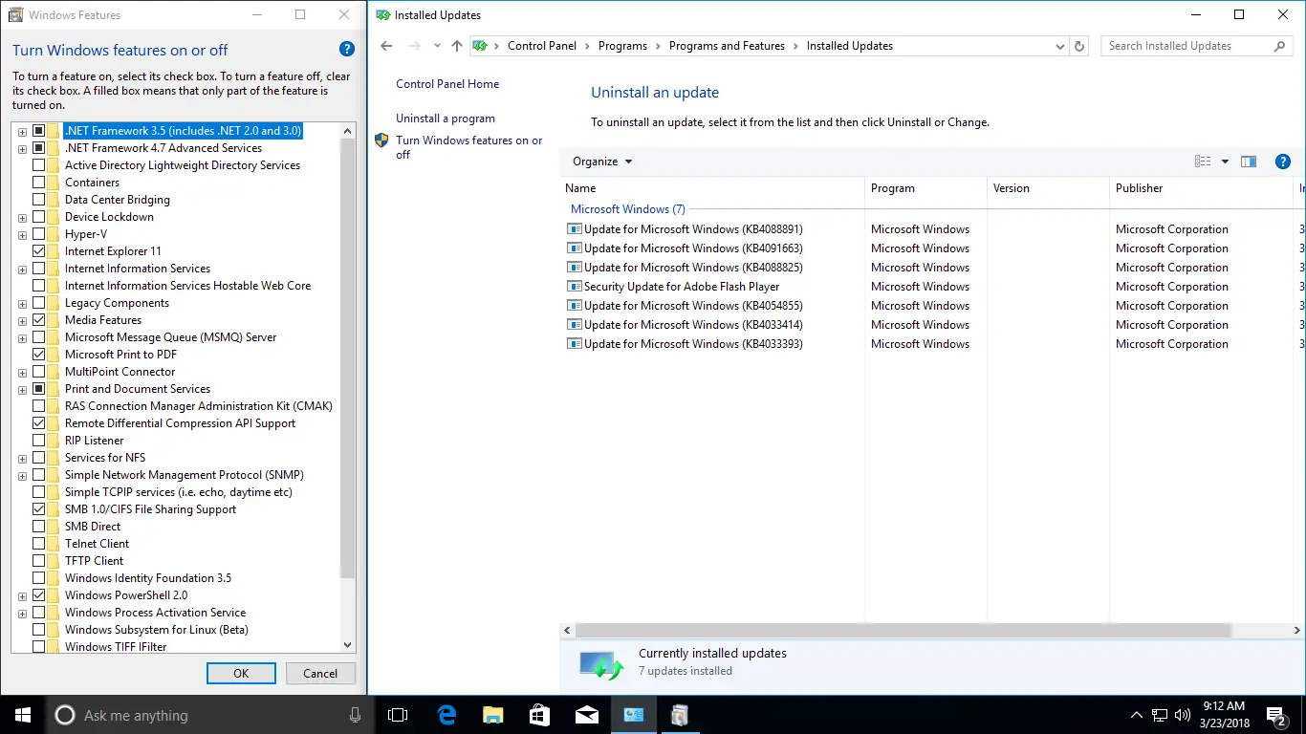Sort updates by the Program column header
Viewport: 1306px width, 734px height.
[926, 188]
